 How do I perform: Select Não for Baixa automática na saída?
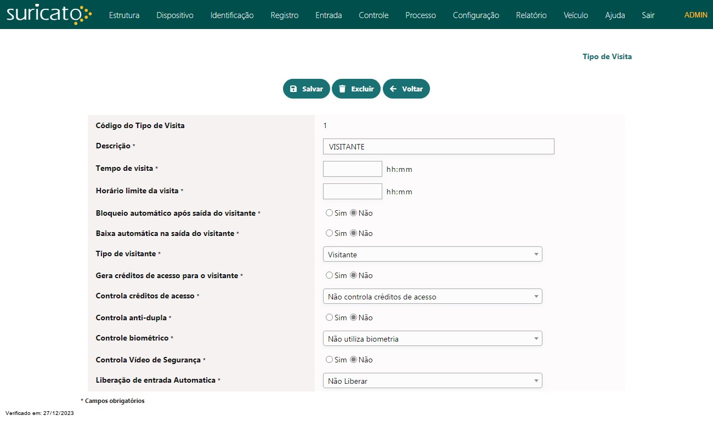354,233
